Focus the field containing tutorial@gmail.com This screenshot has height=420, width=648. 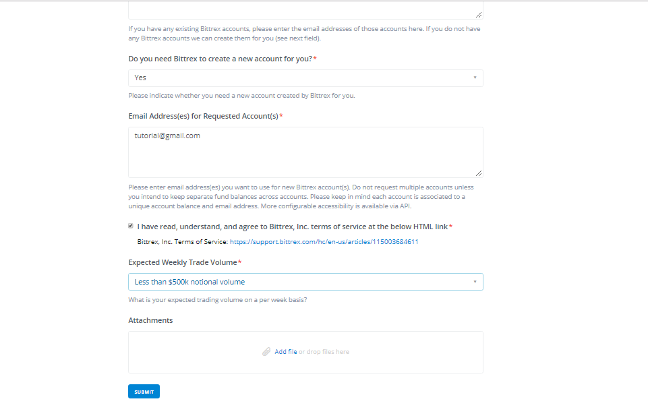pyautogui.click(x=305, y=152)
